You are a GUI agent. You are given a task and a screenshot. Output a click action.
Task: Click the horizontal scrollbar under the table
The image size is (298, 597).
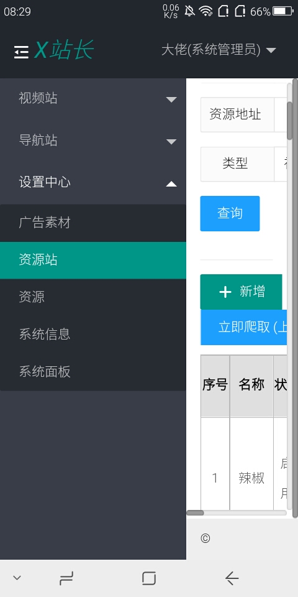237,513
